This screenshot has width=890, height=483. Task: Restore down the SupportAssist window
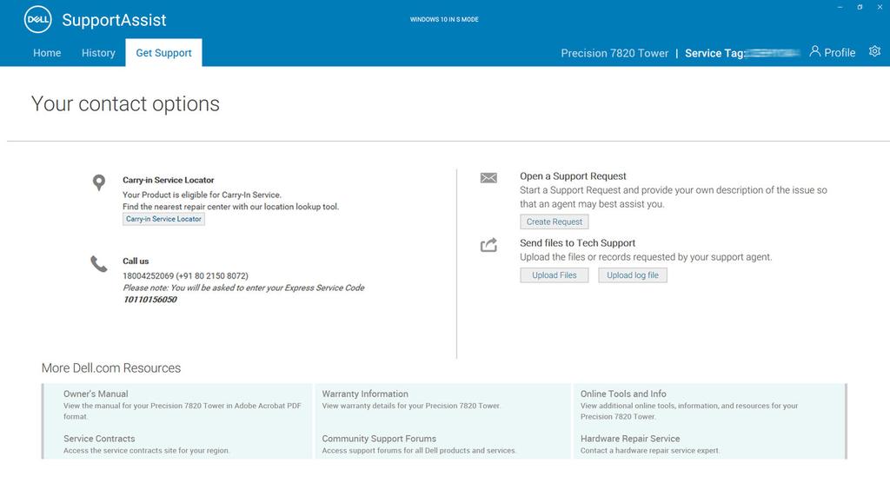coord(860,7)
